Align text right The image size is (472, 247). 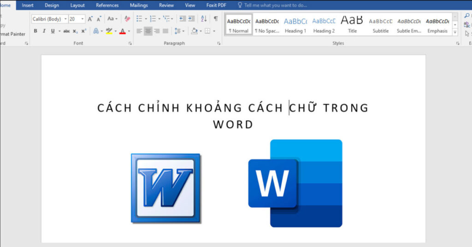click(x=157, y=31)
